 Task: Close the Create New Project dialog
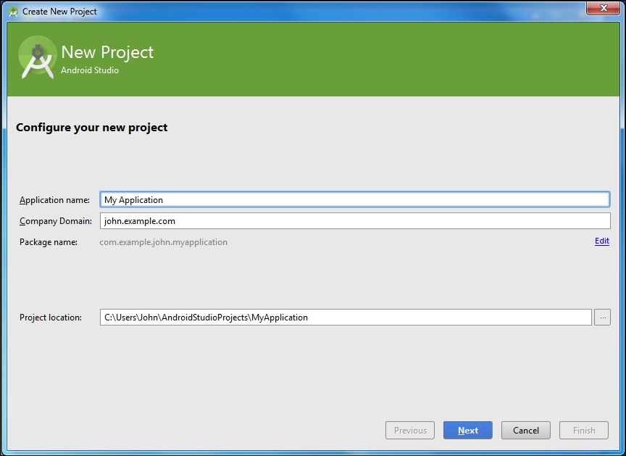coord(604,8)
